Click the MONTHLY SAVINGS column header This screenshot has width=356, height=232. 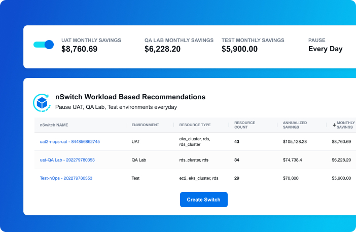[345, 125]
